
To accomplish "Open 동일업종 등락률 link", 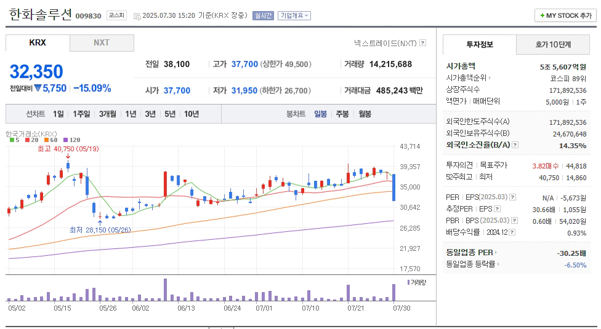I will (x=472, y=264).
